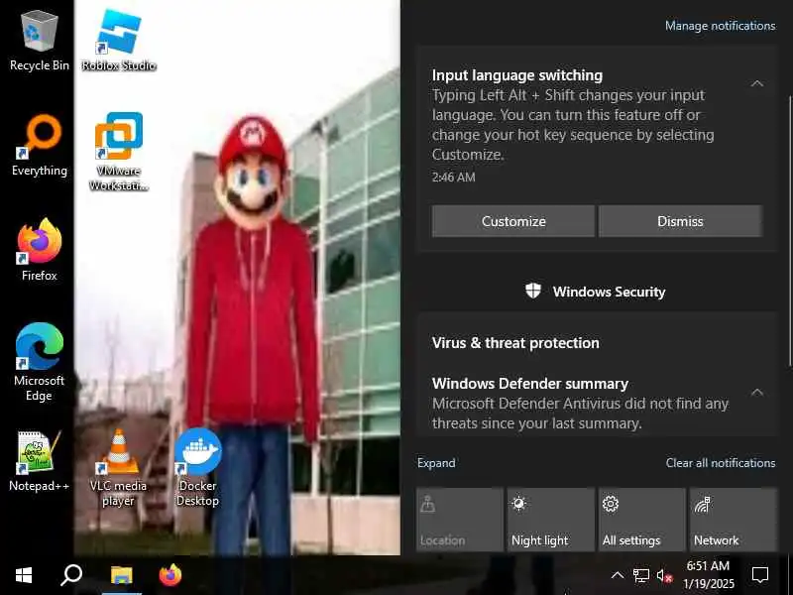Open the Virus & threat protection notification
The width and height of the screenshot is (793, 595).
515,343
